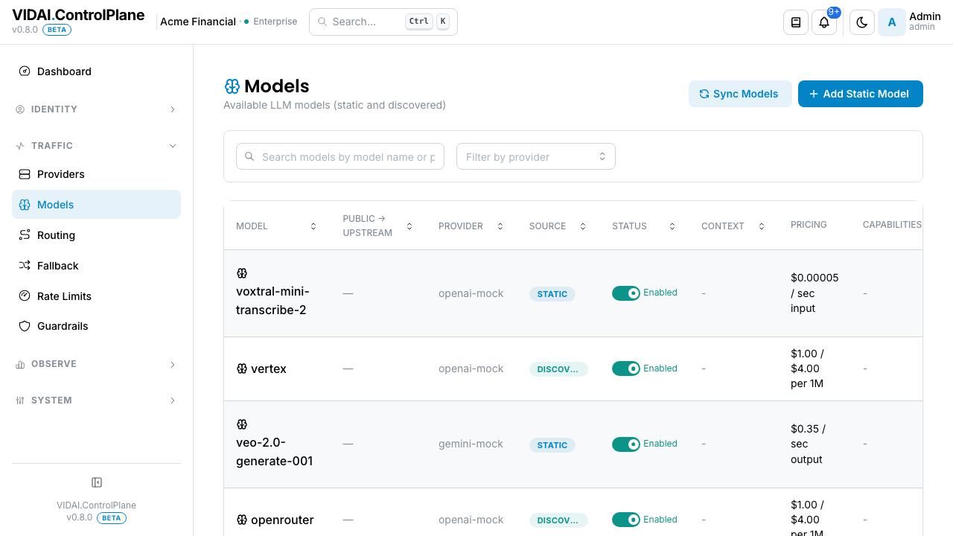Click the Sync Models button

pos(740,94)
